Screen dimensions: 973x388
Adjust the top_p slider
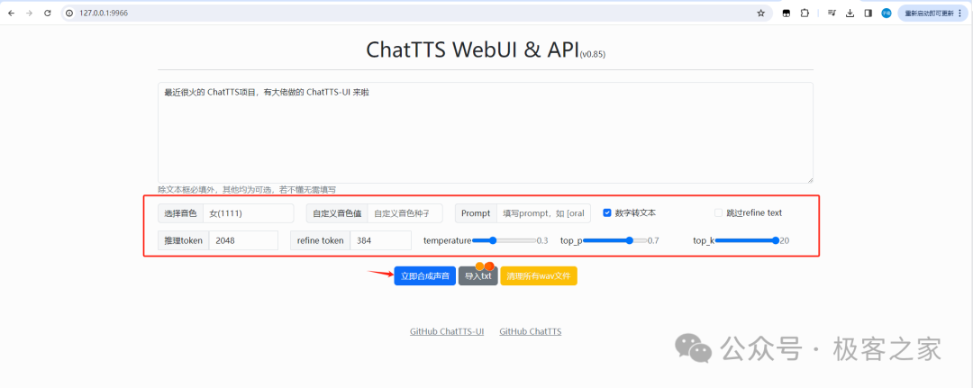(615, 240)
